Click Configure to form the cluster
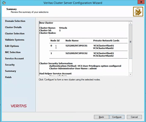This screenshot has height=122, width=146. (117, 117)
